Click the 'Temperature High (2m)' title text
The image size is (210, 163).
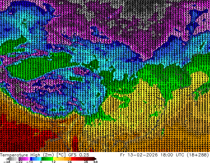[27, 155]
